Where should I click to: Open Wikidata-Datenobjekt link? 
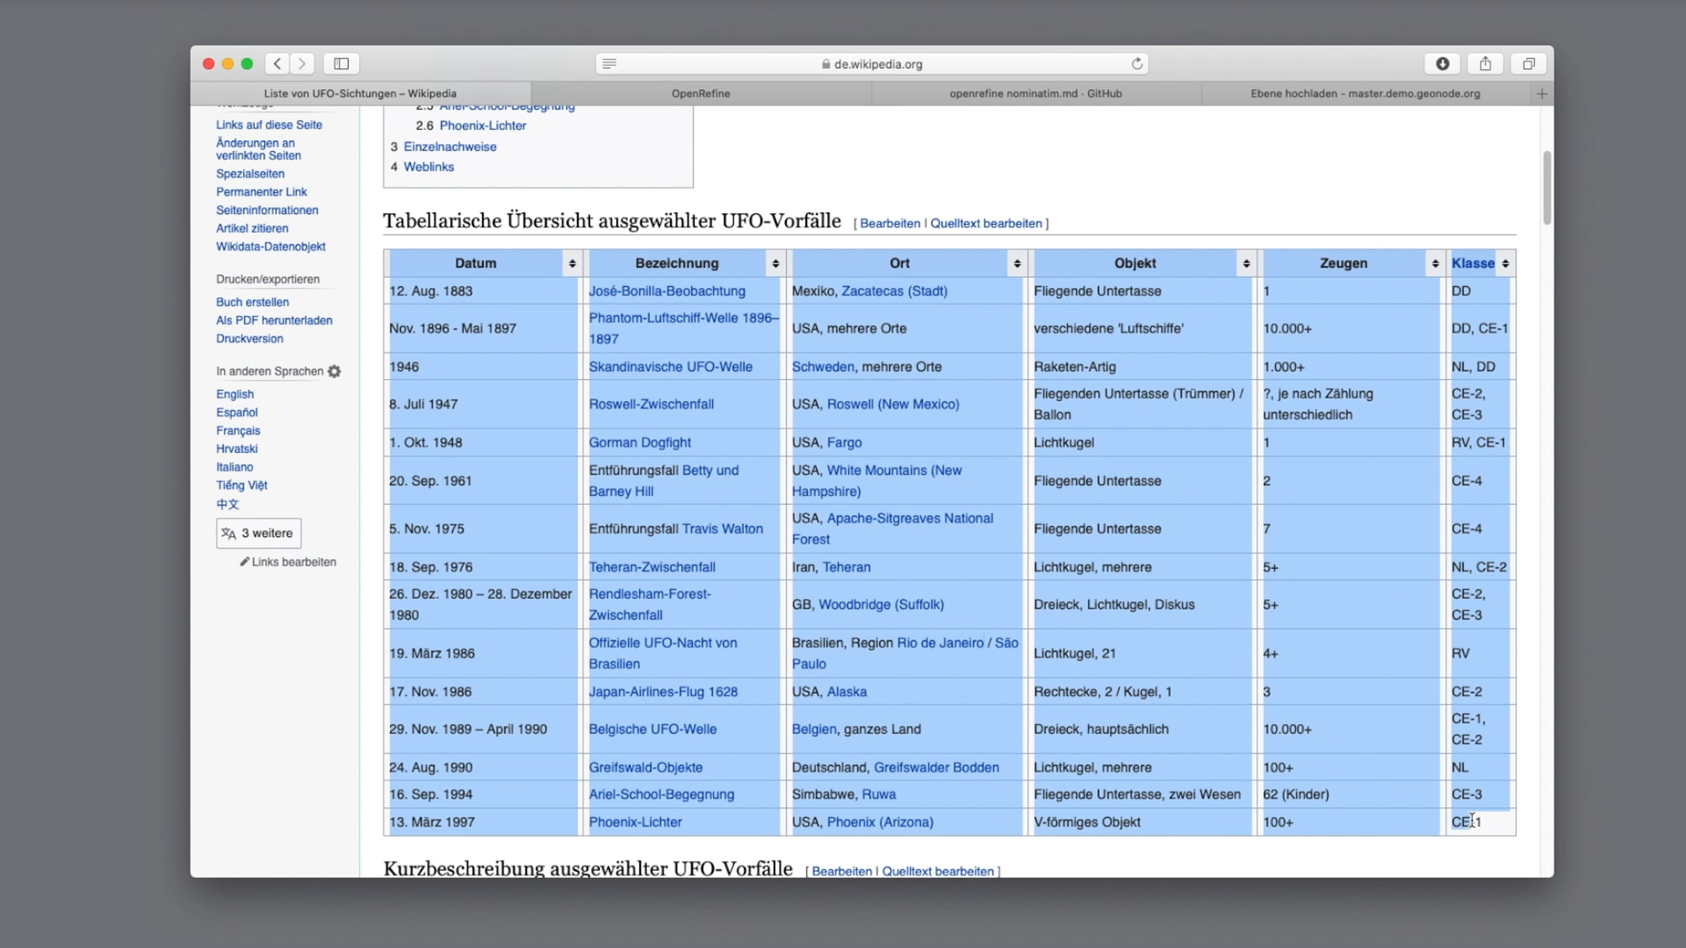point(270,246)
